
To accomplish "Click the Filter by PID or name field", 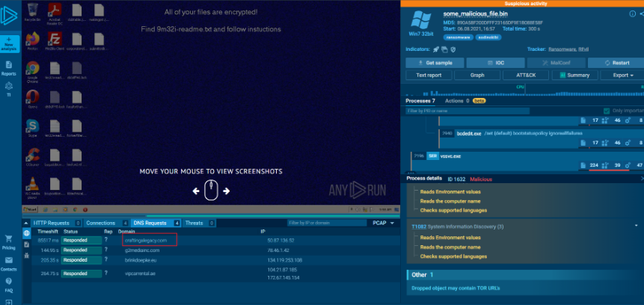I will [467, 111].
